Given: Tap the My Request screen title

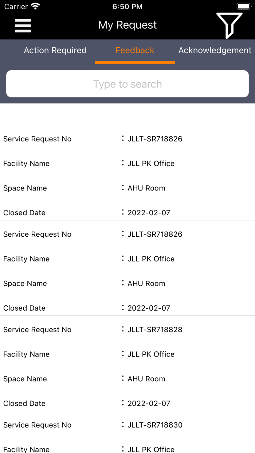Looking at the screenshot, I should [127, 25].
